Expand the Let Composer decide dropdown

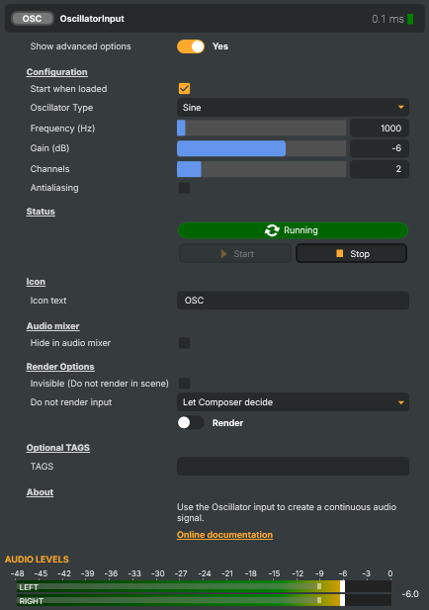[x=293, y=402]
